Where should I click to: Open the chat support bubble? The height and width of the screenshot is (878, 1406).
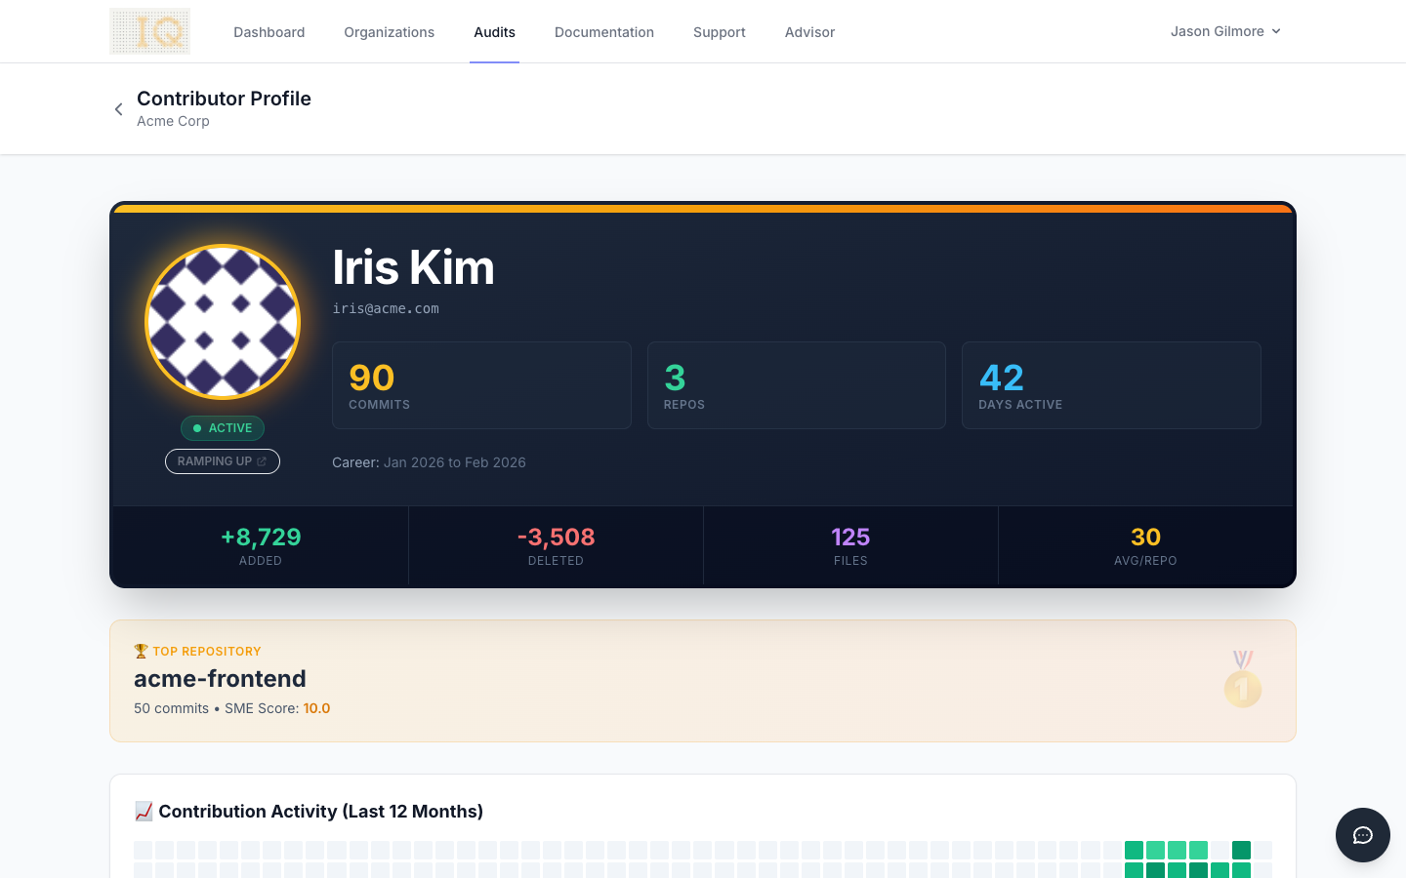coord(1362,835)
